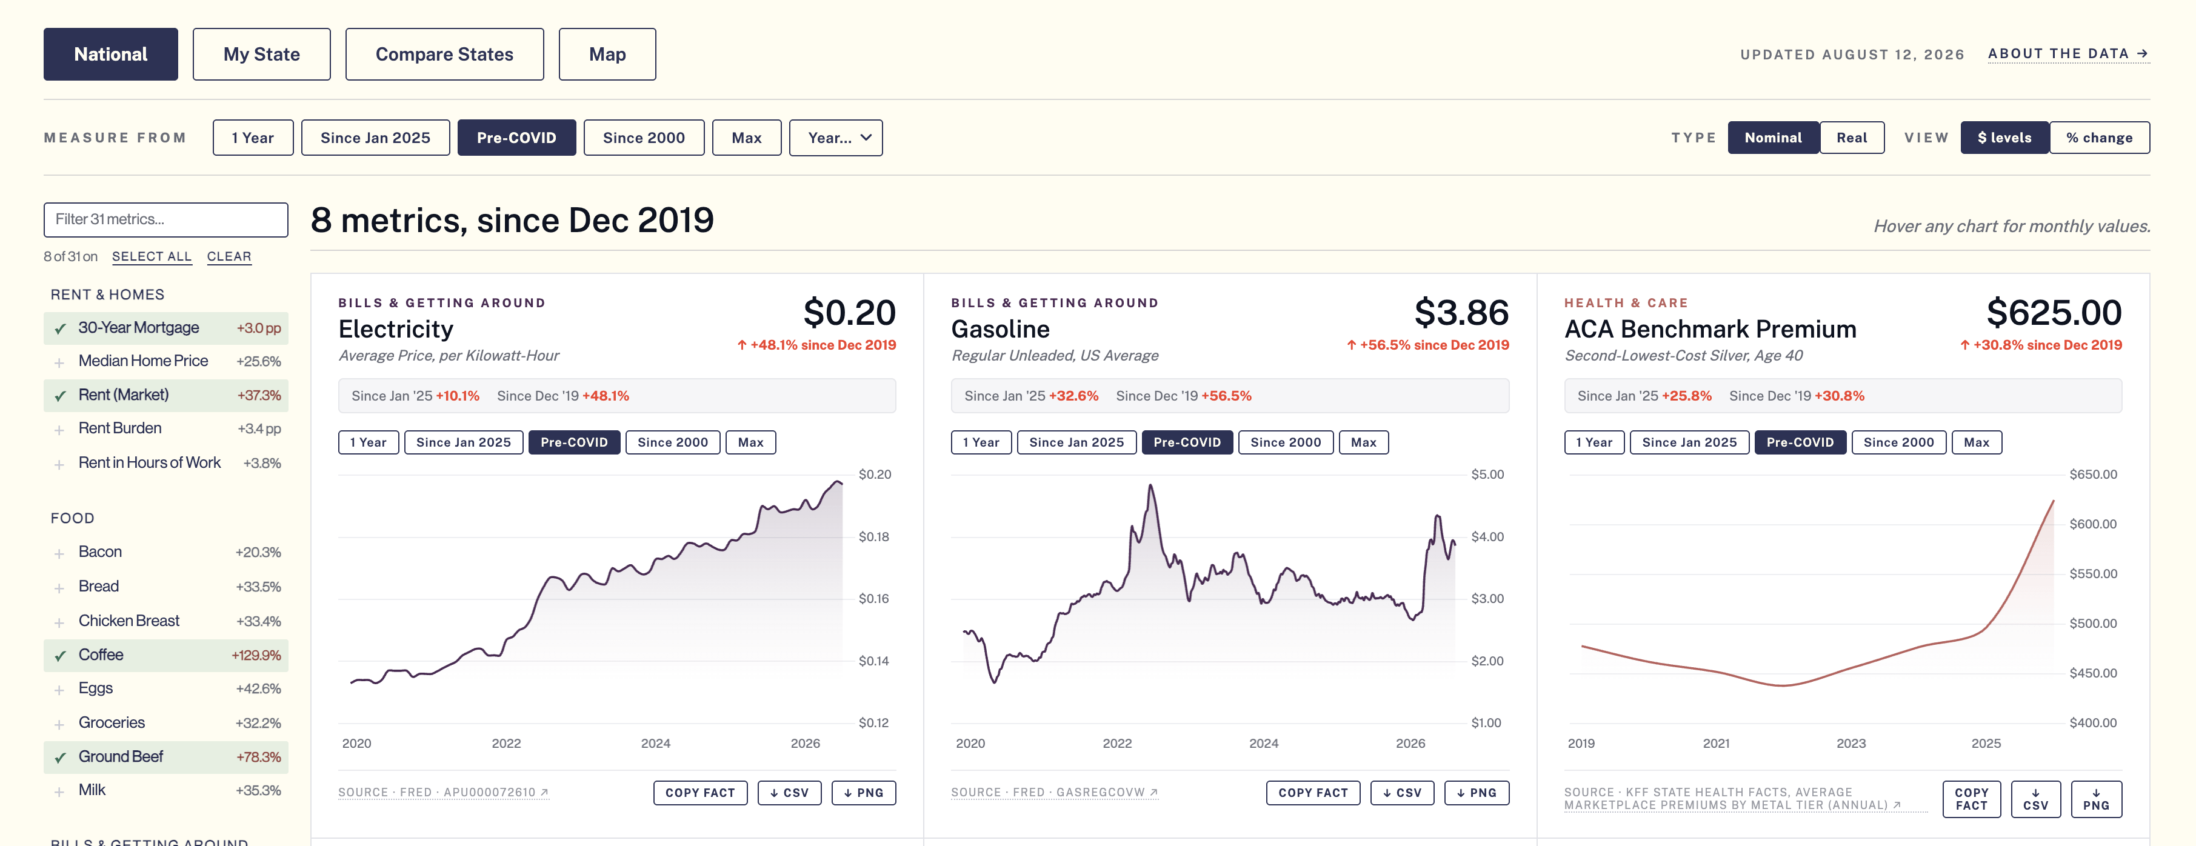Open the My State tab
2196x846 pixels.
point(261,55)
